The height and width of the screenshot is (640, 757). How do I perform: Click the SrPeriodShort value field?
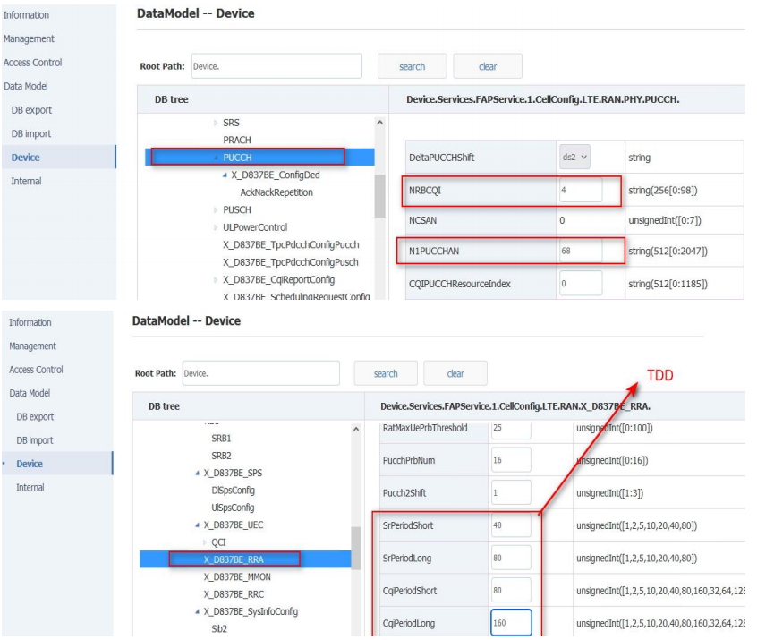510,525
